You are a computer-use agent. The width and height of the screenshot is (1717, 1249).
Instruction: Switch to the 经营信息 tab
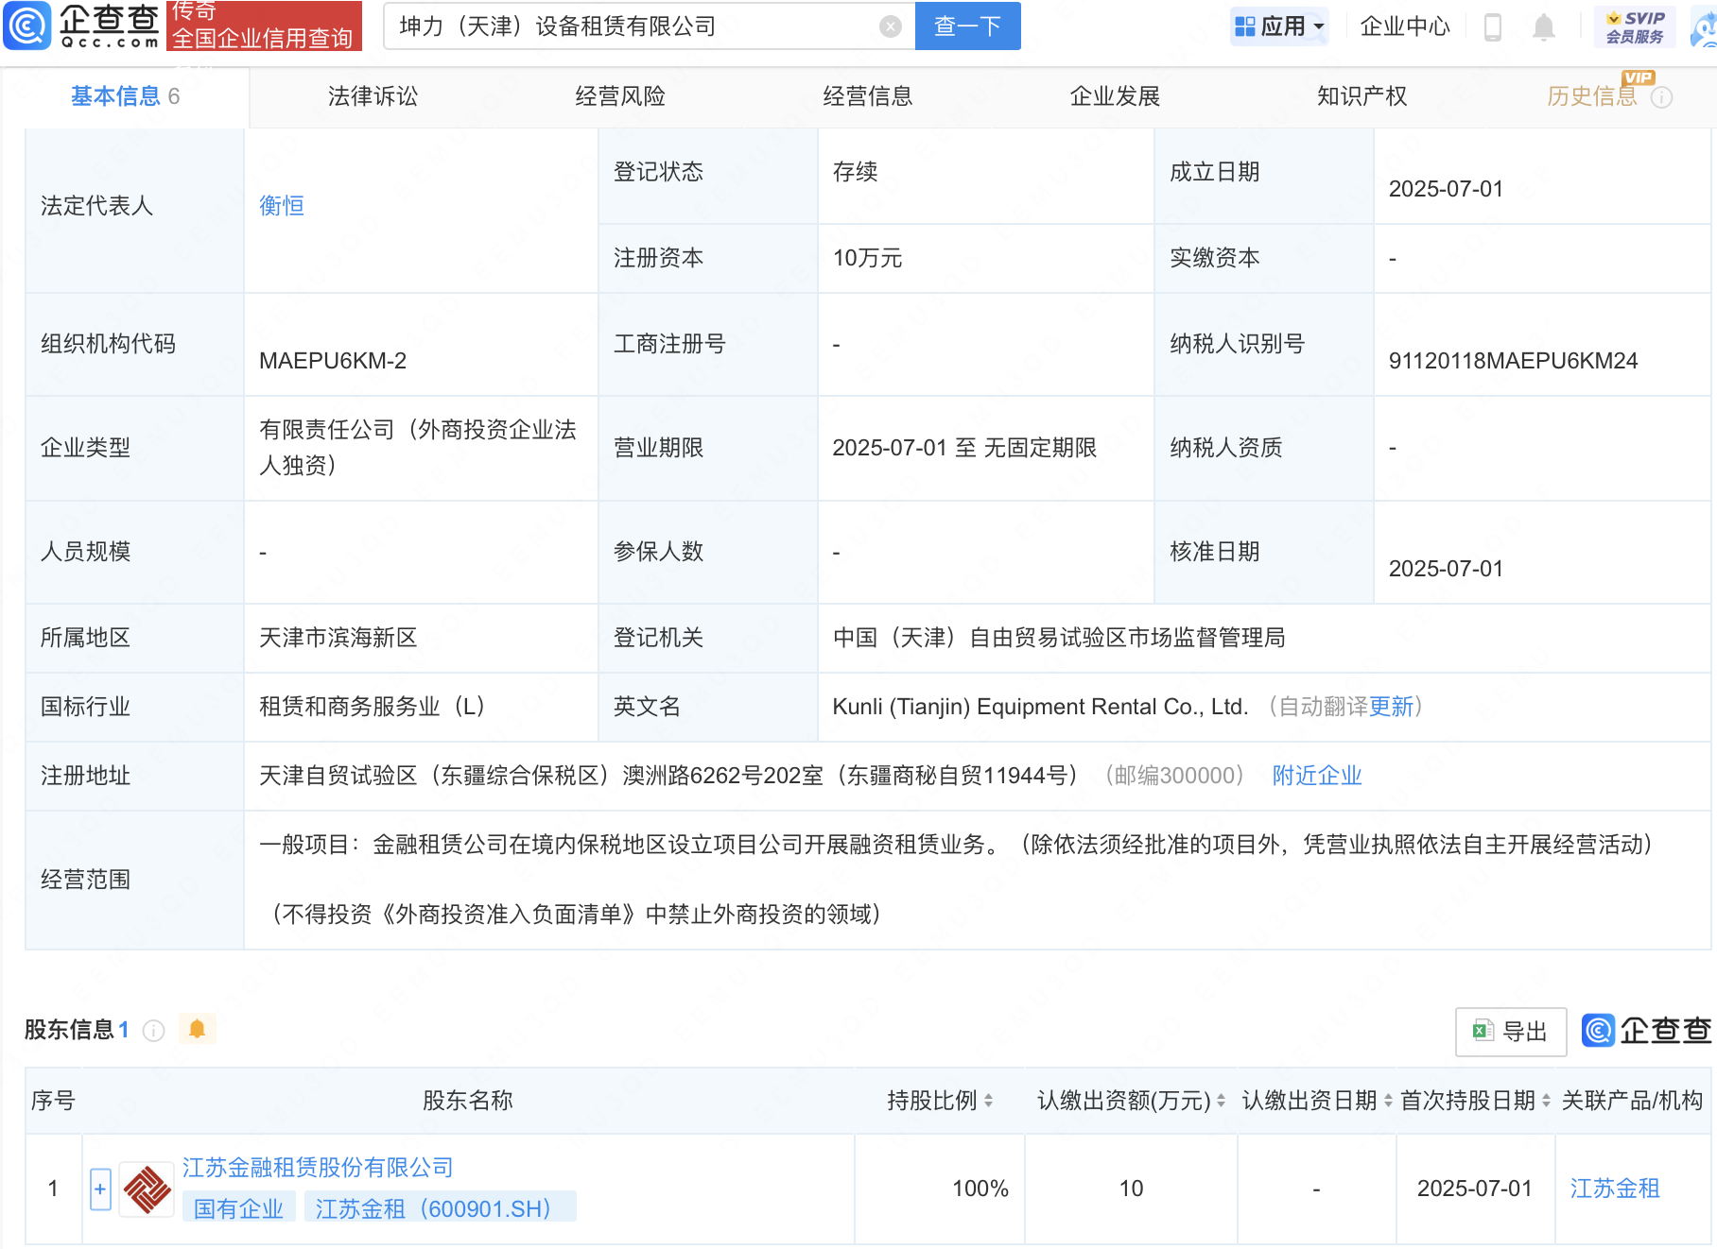[867, 96]
